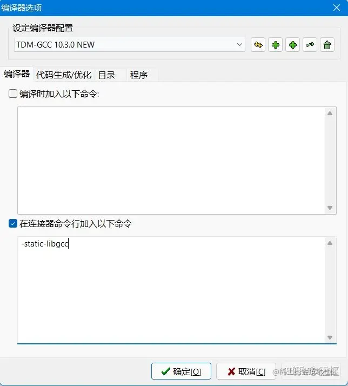
Task: Switch to the 编译器 tab
Action: tap(17, 74)
